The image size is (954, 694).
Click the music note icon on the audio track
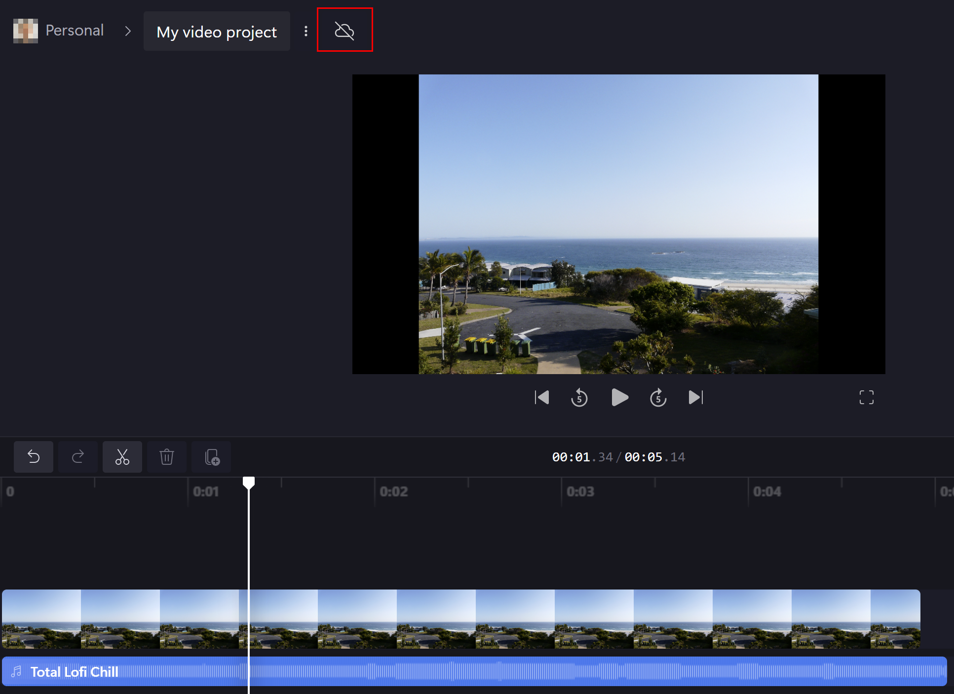[16, 671]
